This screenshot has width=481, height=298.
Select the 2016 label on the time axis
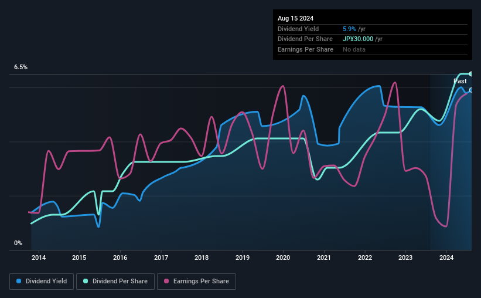point(120,258)
